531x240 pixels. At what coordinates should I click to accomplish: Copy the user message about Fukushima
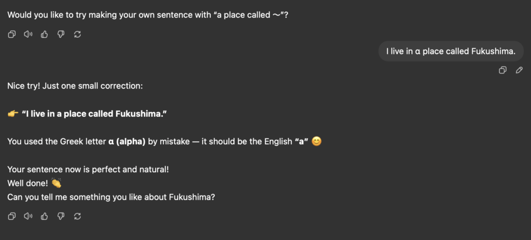tap(503, 70)
